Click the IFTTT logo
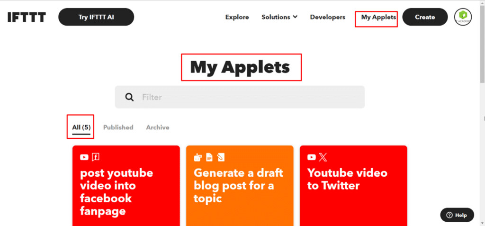Viewport: 485px width, 226px height. pos(27,18)
